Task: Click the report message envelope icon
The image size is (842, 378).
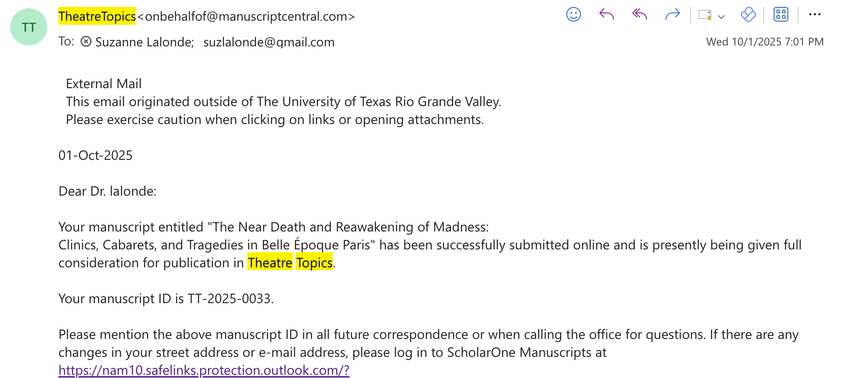Action: (705, 15)
